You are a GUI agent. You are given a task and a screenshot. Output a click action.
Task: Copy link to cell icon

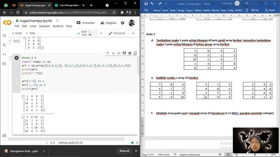(119, 53)
